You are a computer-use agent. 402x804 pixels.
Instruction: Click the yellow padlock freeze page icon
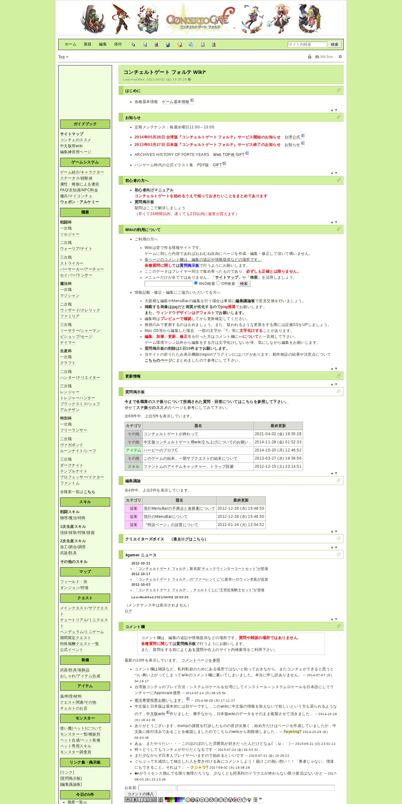tap(179, 44)
